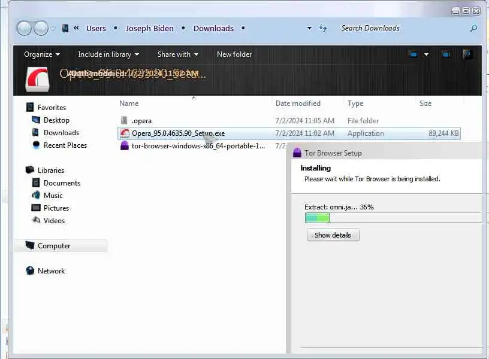Click the Recent Places icon

pos(36,145)
